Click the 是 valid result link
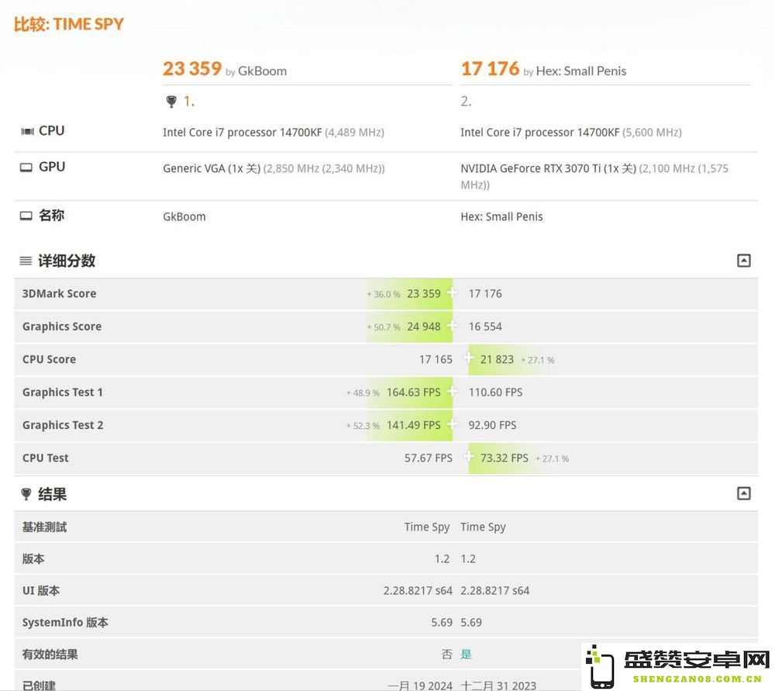Viewport: 775px width, 691px height. (x=466, y=655)
